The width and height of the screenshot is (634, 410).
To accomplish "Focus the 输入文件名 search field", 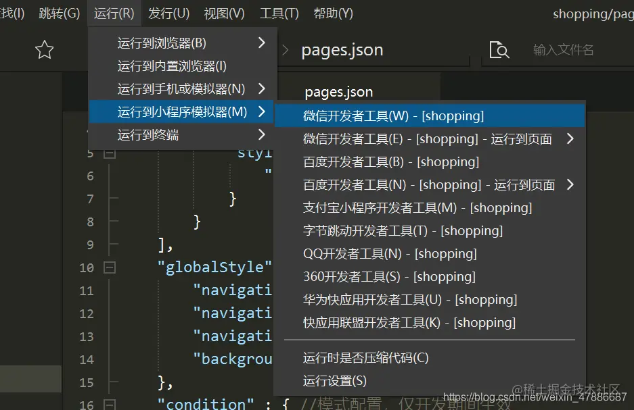I will coord(563,50).
